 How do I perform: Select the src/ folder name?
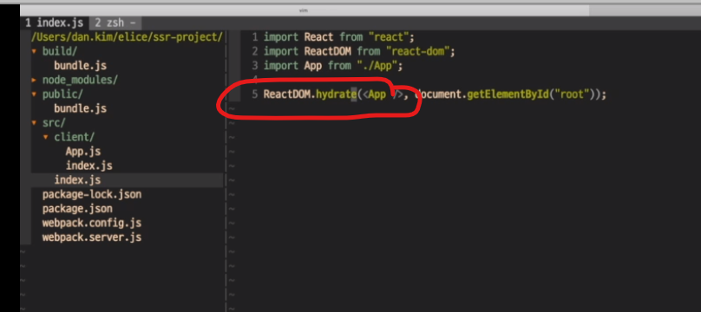pyautogui.click(x=54, y=123)
